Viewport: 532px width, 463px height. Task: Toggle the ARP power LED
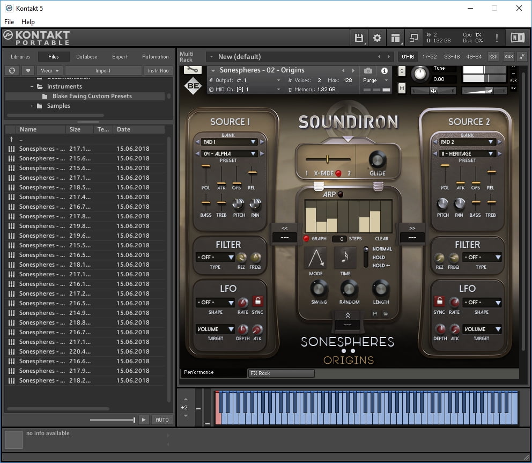tap(341, 194)
